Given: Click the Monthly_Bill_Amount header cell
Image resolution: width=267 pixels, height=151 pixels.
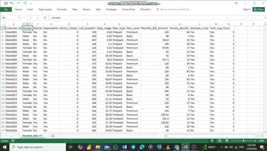Looking at the screenshot, I should pos(155,28).
